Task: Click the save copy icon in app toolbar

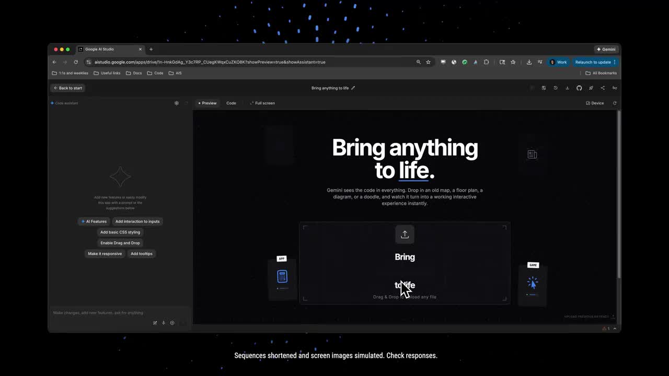Action: (544, 88)
